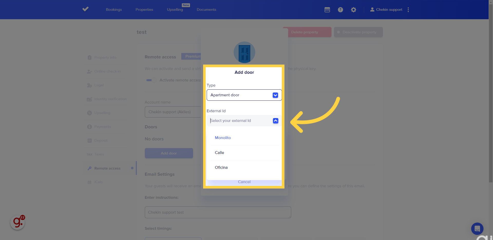Screen dimensions: 493x240
Task: Click the red g. badge widget
Action: [17, 222]
